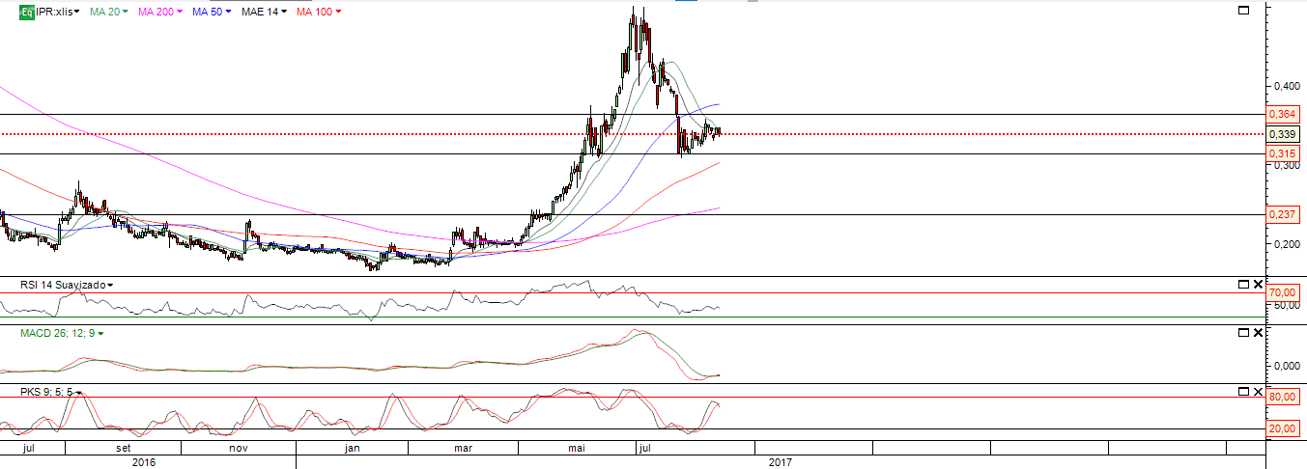Click the RSI 70,00 level label

tap(1283, 292)
